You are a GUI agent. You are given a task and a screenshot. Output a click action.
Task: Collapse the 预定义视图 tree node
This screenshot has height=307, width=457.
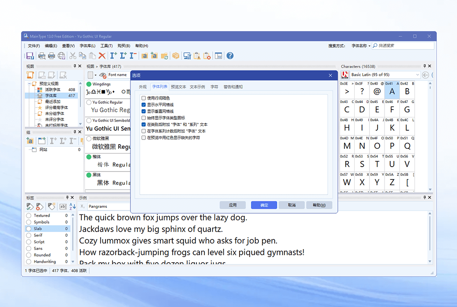pos(29,83)
